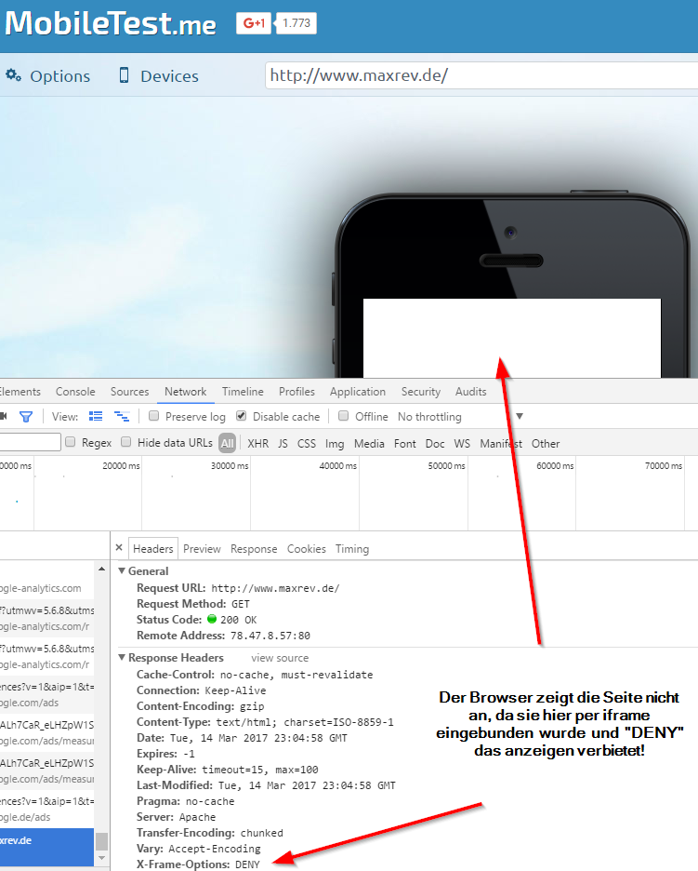Open the Security tab
The width and height of the screenshot is (698, 871).
pos(421,392)
